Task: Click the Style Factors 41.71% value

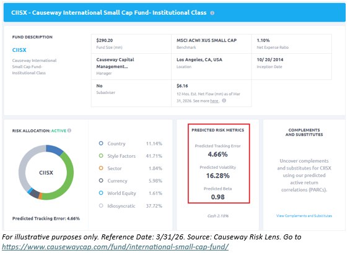Action: [154, 156]
